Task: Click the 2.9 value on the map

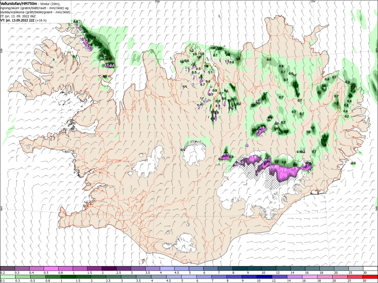Action: [217, 113]
